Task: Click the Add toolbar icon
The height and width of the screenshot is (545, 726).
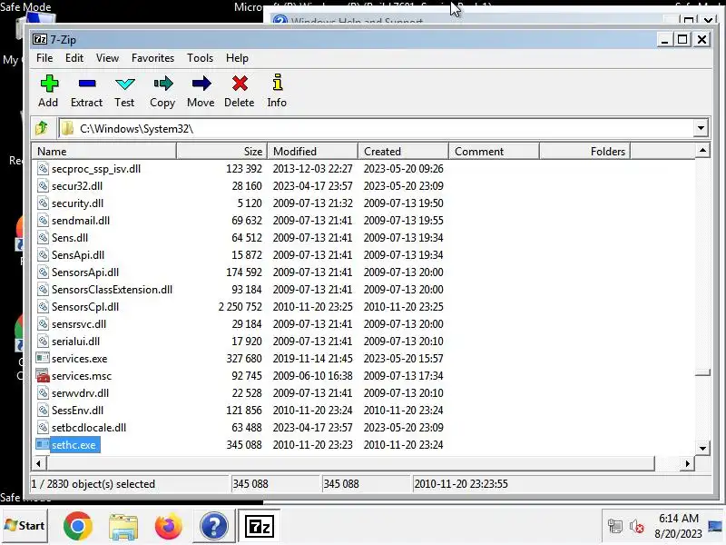Action: [x=49, y=84]
